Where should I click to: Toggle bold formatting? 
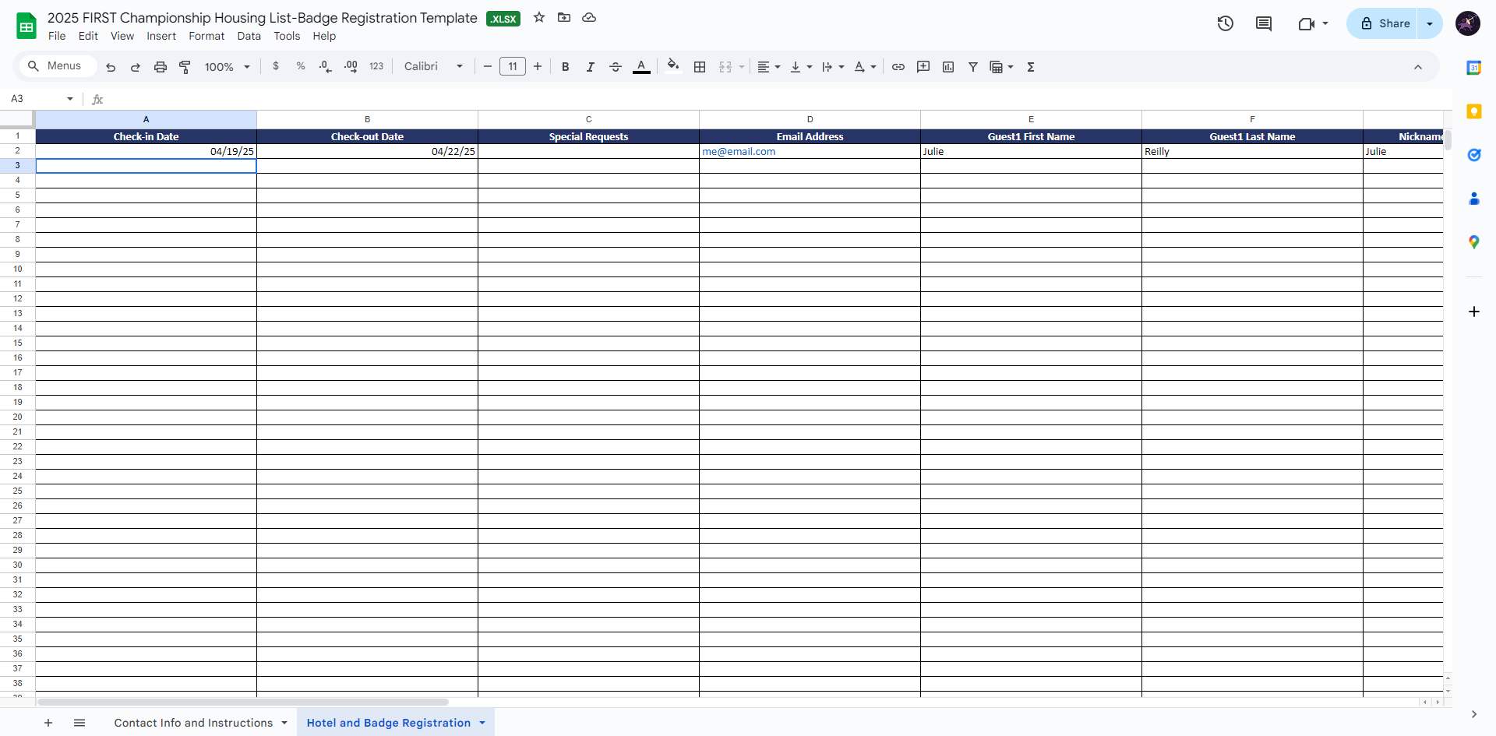tap(566, 67)
